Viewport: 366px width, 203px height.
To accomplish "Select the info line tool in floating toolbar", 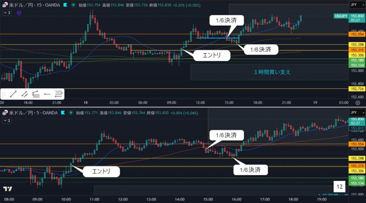I will click(25, 94).
